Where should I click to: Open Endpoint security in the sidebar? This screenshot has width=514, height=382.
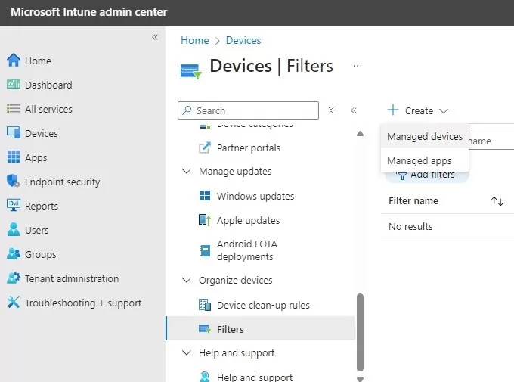pos(62,182)
